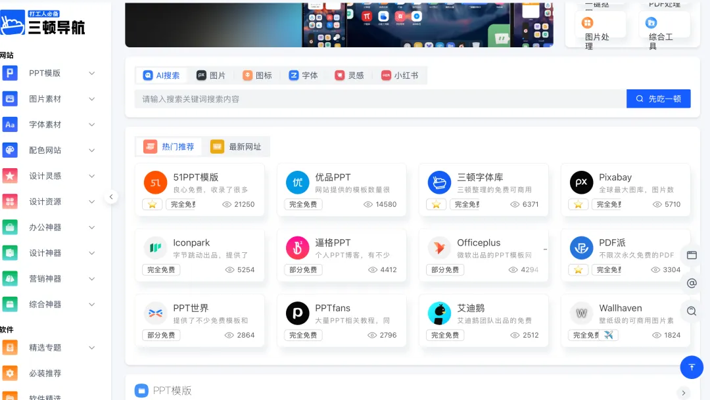Click the floating @ contact icon
The height and width of the screenshot is (400, 710).
[x=692, y=283]
